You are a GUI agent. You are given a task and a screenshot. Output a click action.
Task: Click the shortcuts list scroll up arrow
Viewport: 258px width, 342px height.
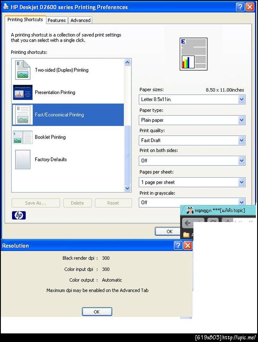point(128,63)
